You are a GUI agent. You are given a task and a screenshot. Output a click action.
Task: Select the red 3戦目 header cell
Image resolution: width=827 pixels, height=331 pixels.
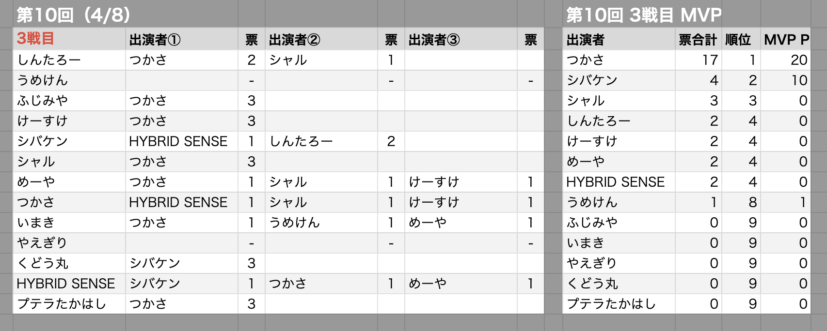[69, 39]
